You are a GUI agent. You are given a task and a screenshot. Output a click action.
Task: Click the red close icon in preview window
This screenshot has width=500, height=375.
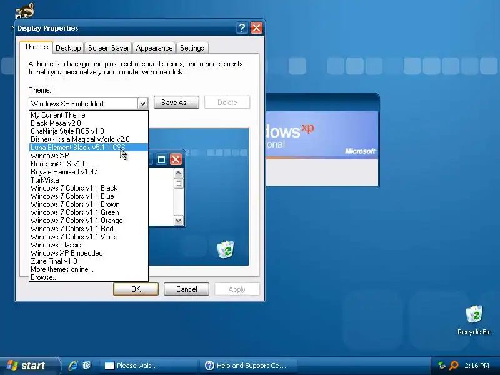click(x=176, y=159)
